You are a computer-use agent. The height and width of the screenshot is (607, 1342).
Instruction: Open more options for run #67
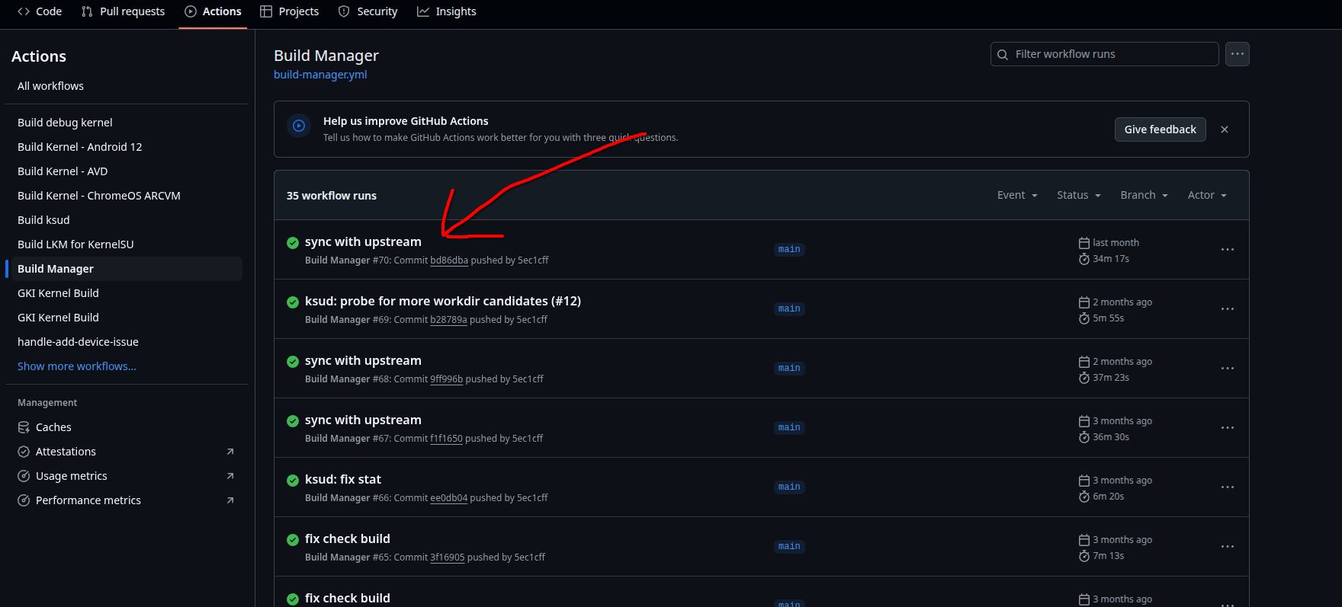(1227, 428)
